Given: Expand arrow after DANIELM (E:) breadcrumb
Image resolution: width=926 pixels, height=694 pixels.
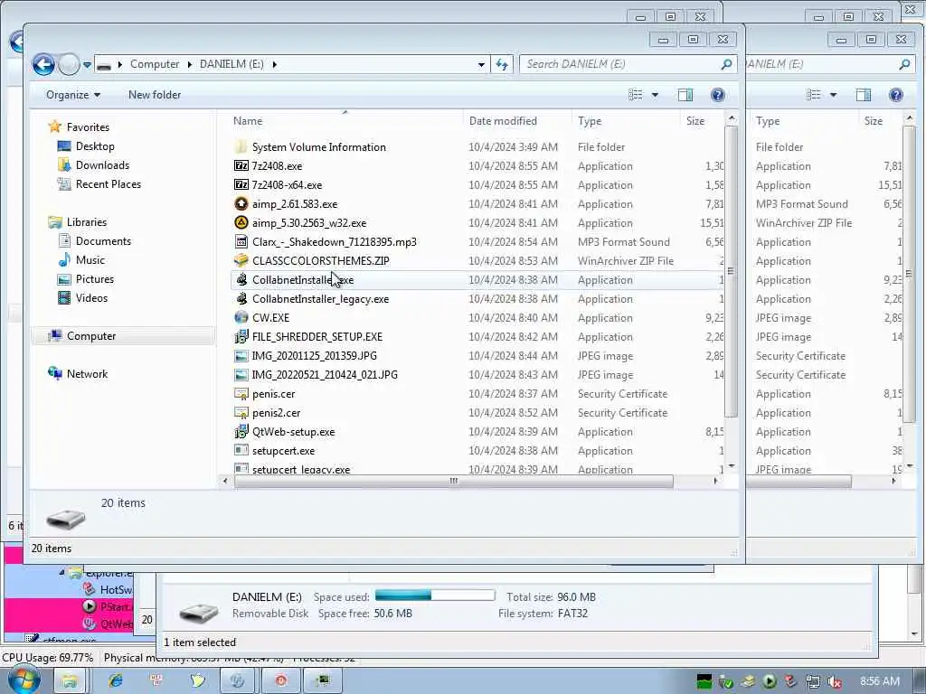Looking at the screenshot, I should (275, 64).
